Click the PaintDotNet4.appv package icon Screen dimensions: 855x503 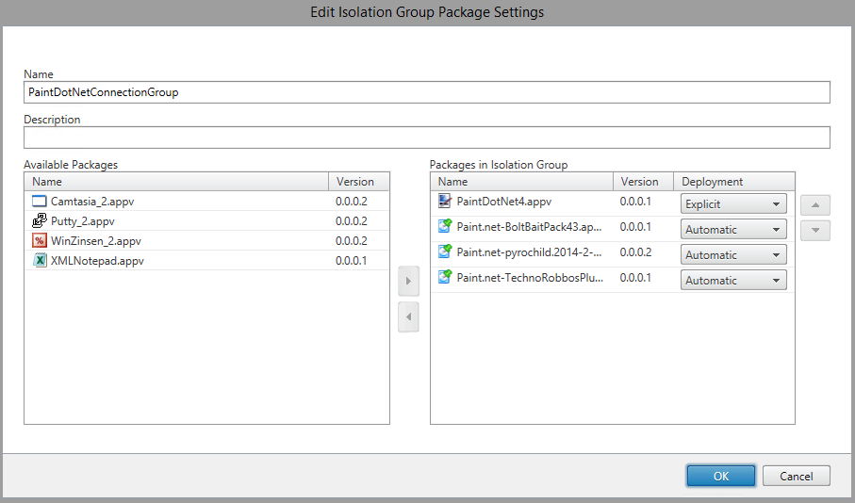pos(445,201)
